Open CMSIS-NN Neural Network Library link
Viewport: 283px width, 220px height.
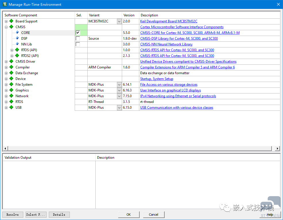pos(166,44)
